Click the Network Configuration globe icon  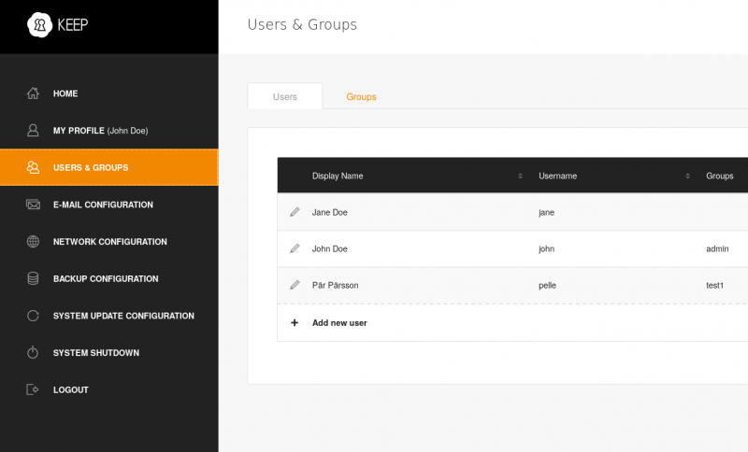tap(33, 242)
